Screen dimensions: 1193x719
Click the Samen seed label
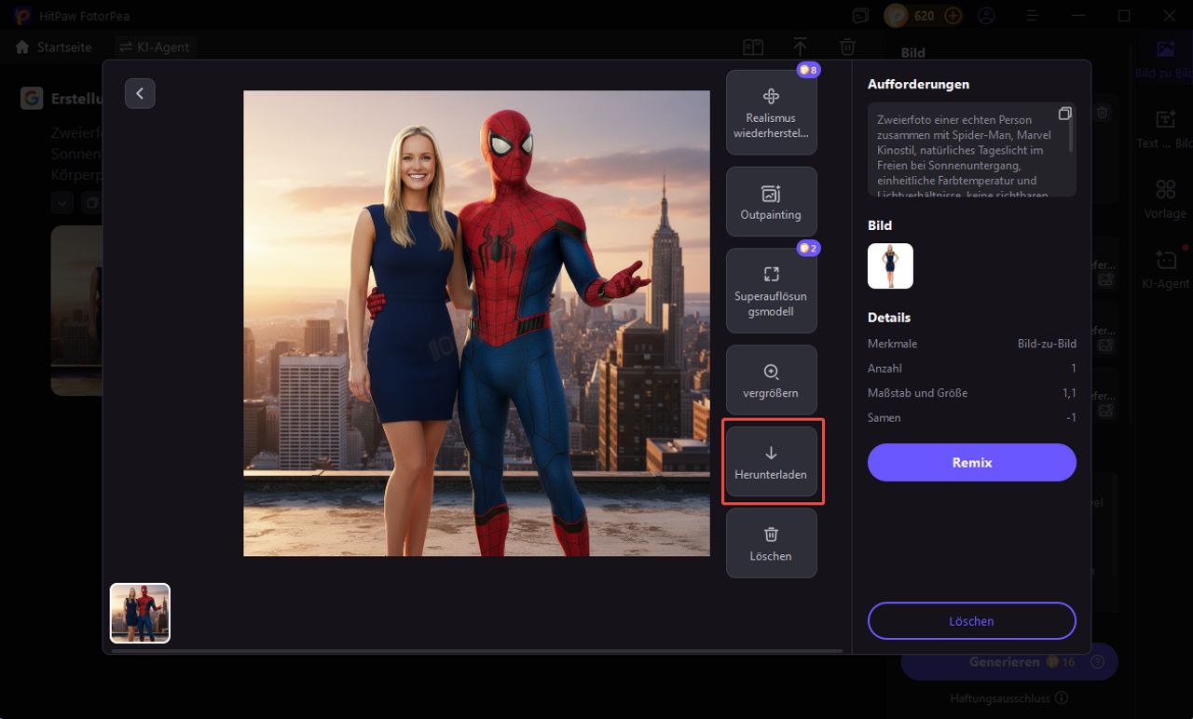pyautogui.click(x=884, y=417)
